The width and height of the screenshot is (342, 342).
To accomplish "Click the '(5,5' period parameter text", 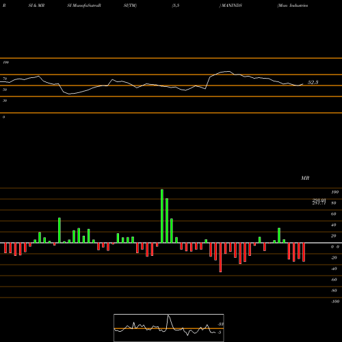I will click(176, 5).
